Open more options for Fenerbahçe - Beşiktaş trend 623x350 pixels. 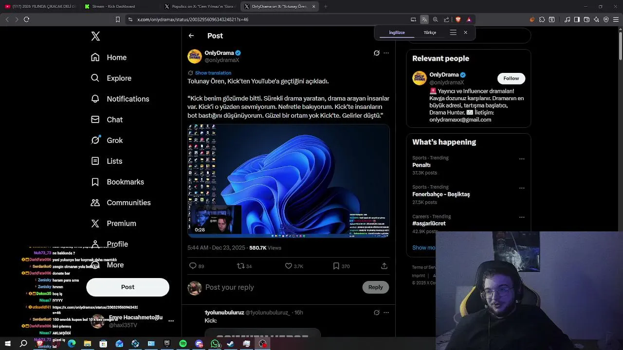point(522,188)
